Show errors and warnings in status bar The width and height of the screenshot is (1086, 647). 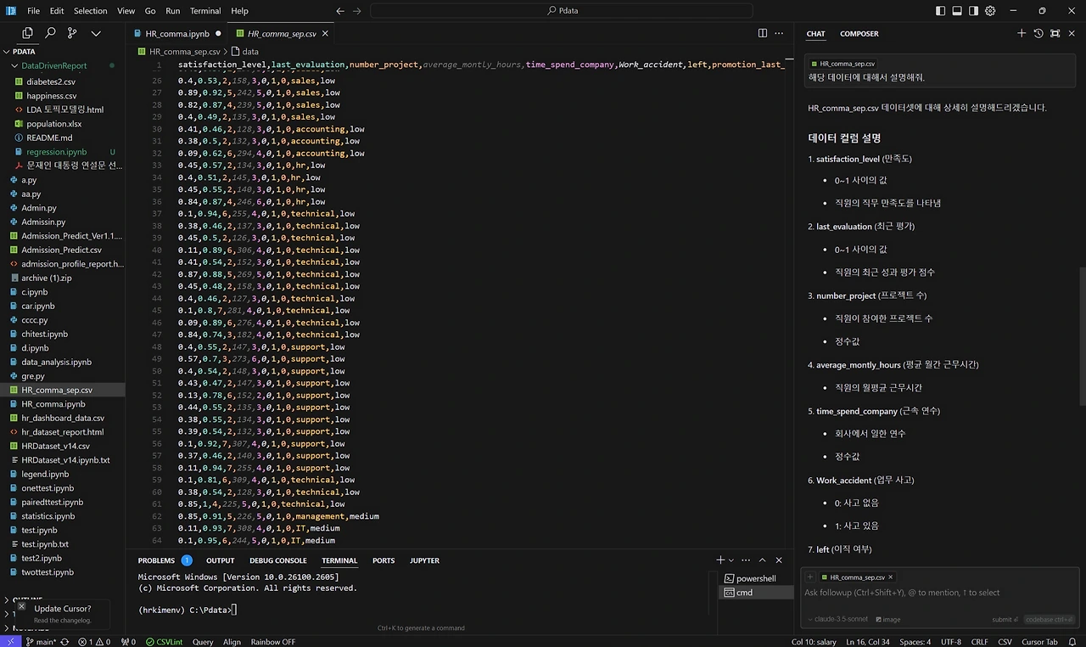(94, 642)
